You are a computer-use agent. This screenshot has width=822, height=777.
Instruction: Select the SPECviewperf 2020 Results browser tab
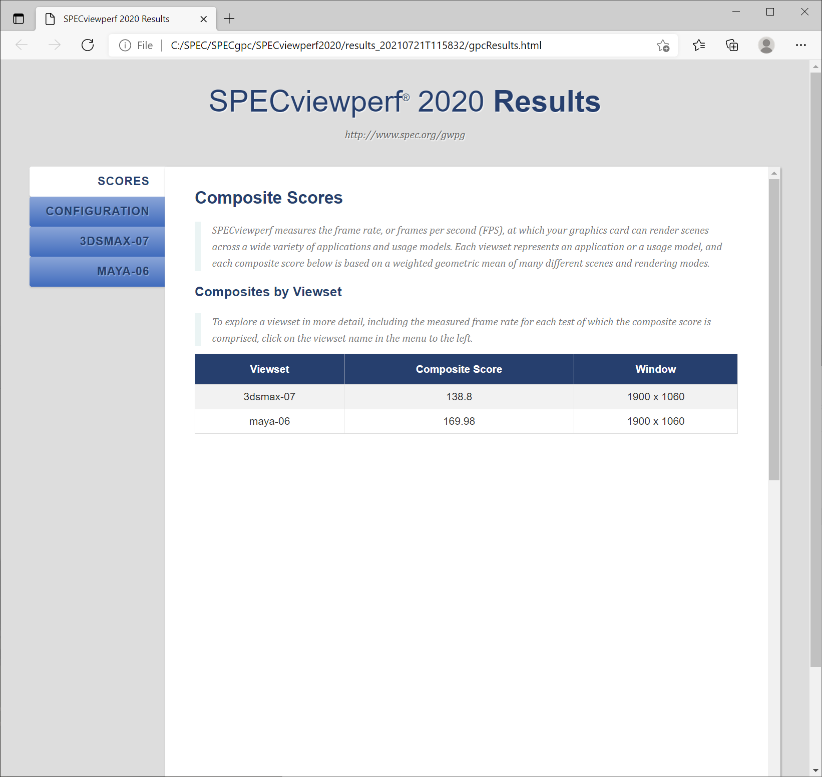126,19
